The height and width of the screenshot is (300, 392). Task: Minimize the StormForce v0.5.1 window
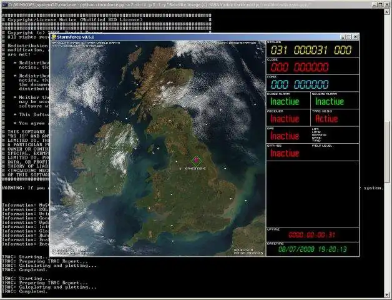tap(343, 37)
